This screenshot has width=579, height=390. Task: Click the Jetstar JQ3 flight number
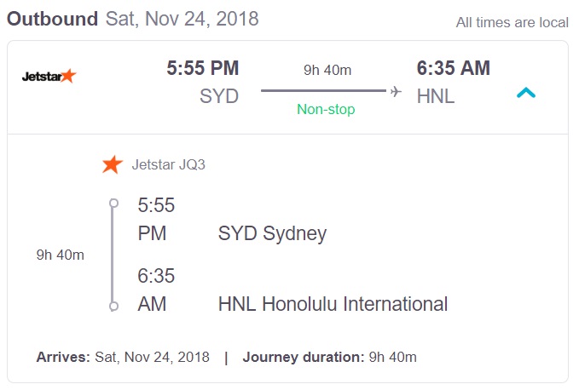169,164
